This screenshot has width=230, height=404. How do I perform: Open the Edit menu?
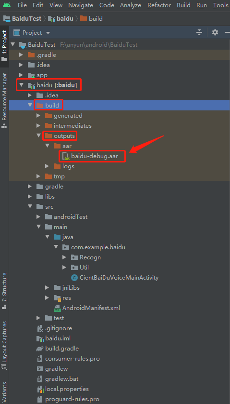[x=38, y=5]
